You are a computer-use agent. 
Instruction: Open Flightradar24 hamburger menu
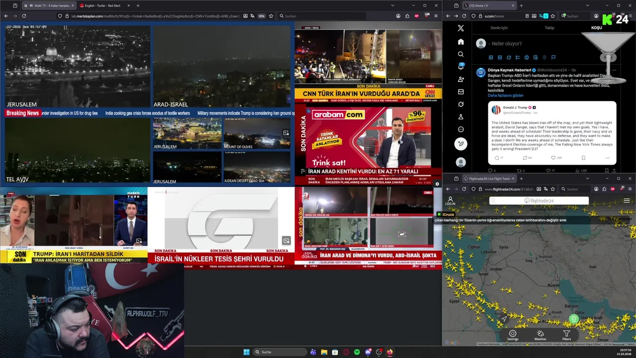[627, 201]
